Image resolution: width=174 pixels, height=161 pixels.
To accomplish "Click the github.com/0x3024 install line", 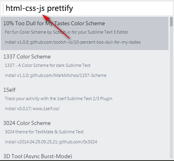I will tap(51, 142).
